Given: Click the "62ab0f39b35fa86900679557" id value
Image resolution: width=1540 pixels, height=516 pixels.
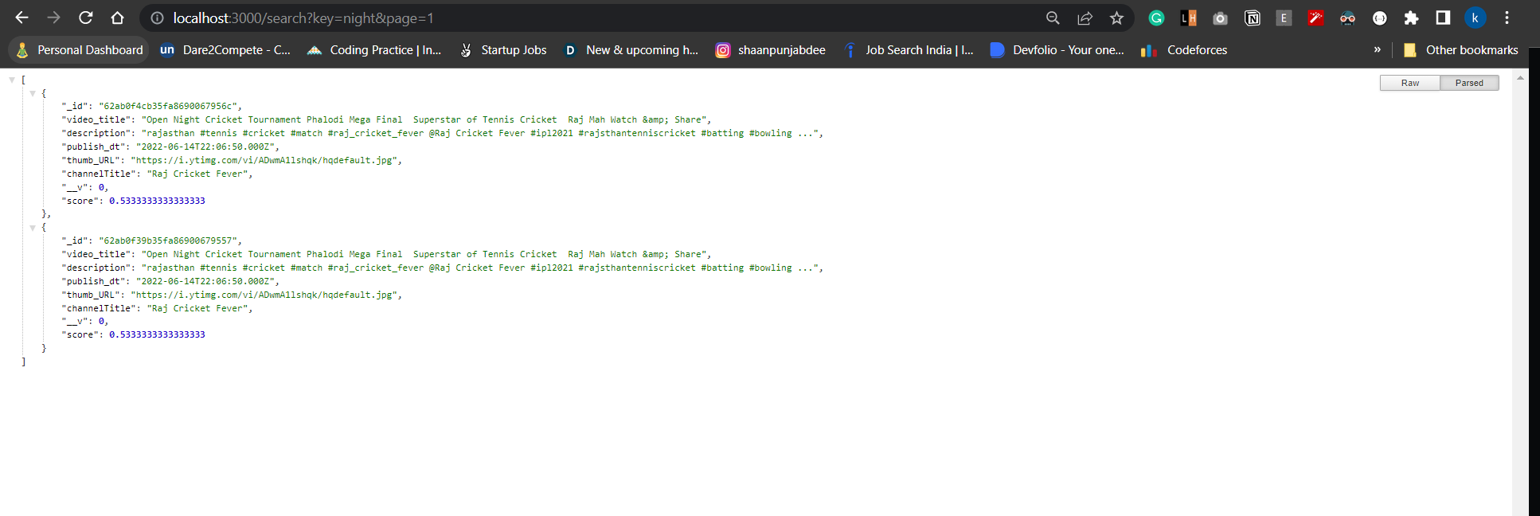Looking at the screenshot, I should click(x=167, y=240).
